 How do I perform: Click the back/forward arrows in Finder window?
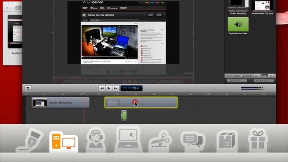point(9,8)
